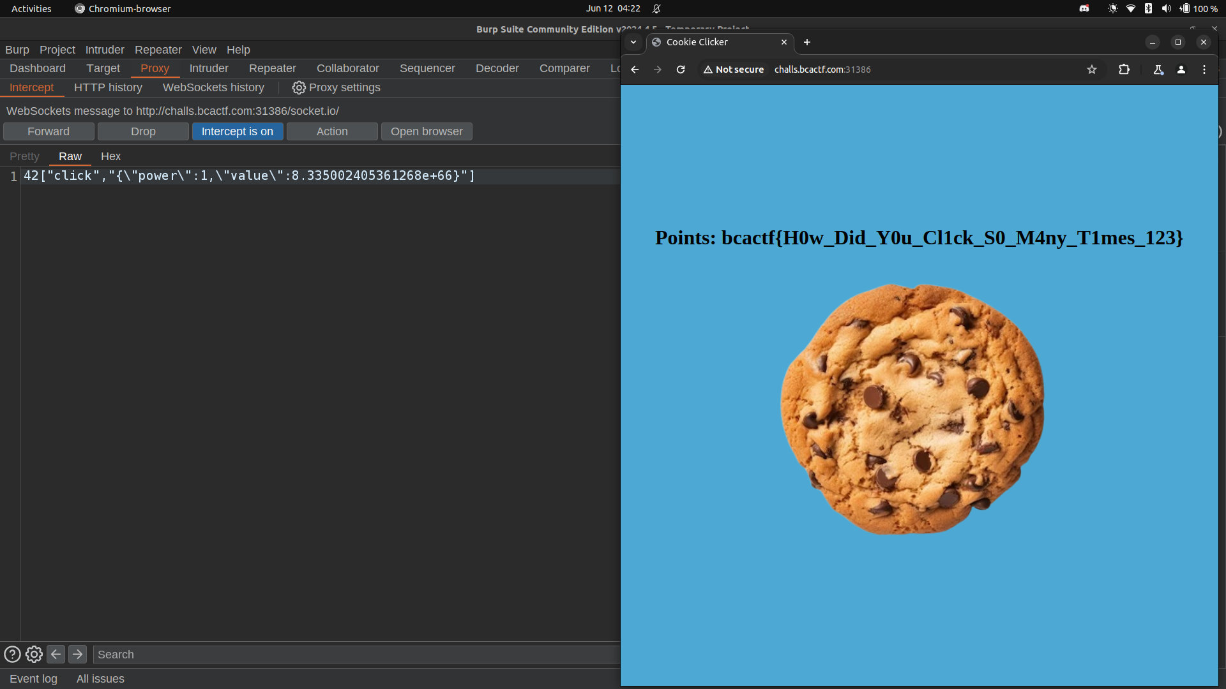
Task: Open a new browser tab
Action: 807,42
